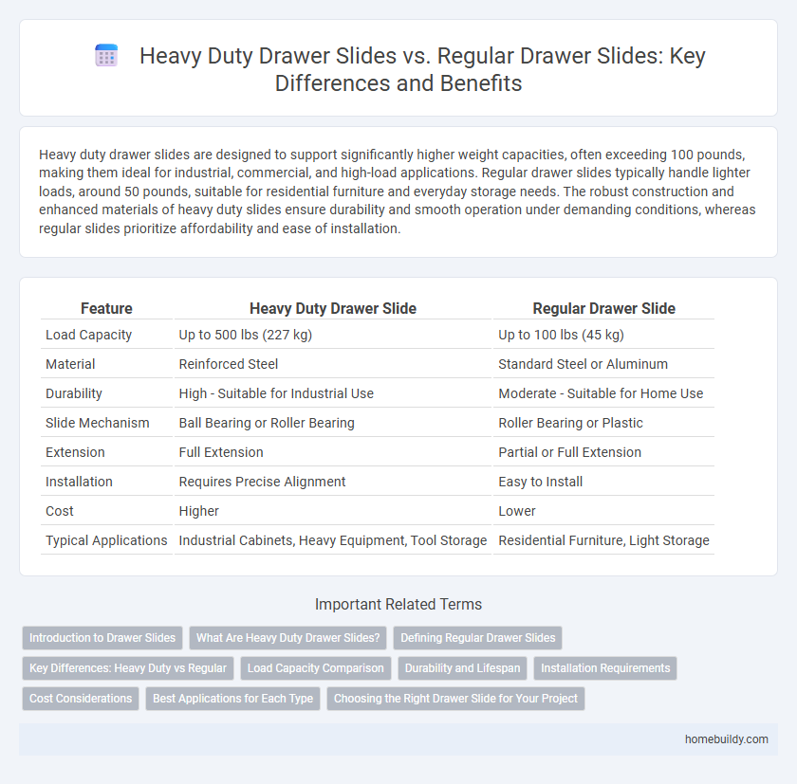Click Choosing the Right Drawer Slide tag

coord(455,699)
